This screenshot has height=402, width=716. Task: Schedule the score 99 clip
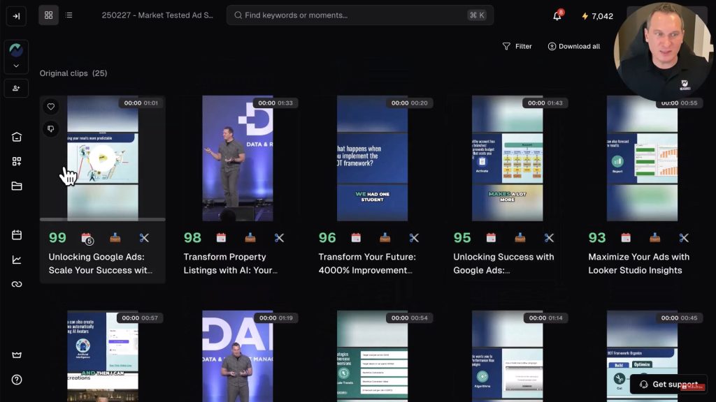coord(87,238)
